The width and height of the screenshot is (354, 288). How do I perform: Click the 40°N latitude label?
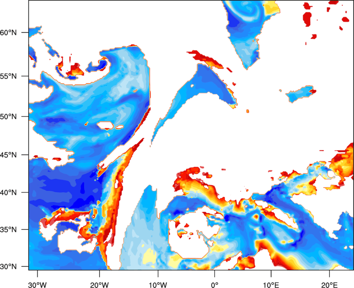8,193
